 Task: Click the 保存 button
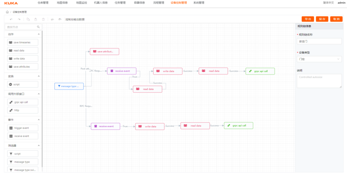click(x=322, y=19)
